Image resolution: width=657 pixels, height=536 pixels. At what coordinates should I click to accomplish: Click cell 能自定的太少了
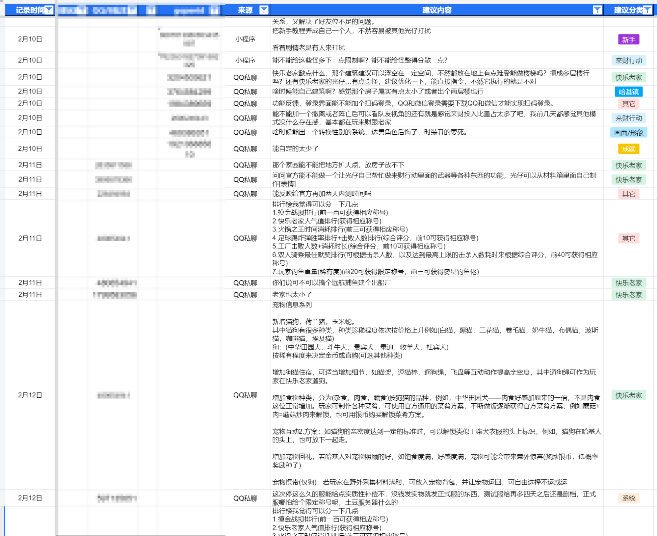click(437, 148)
